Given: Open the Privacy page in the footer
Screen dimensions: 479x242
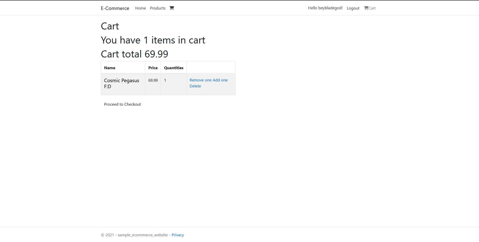Looking at the screenshot, I should point(177,235).
